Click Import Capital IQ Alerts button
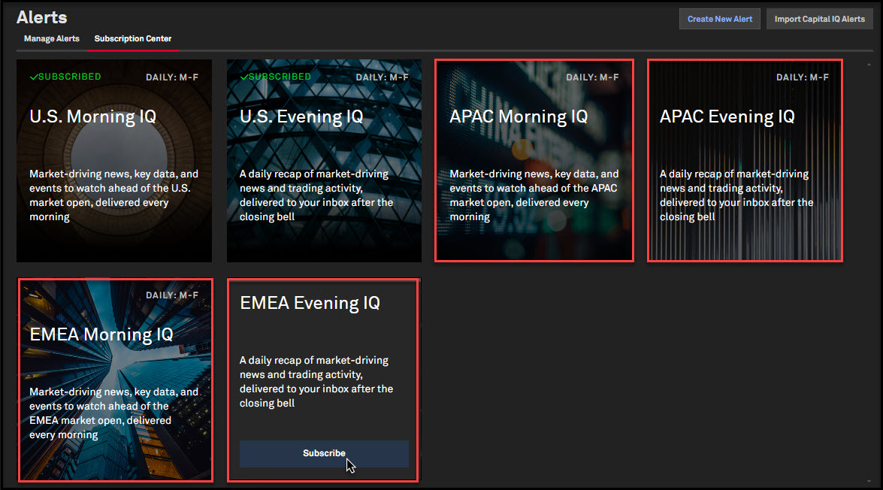 [x=819, y=19]
